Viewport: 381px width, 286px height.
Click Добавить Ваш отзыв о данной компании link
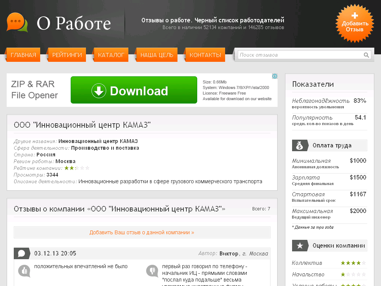point(142,232)
